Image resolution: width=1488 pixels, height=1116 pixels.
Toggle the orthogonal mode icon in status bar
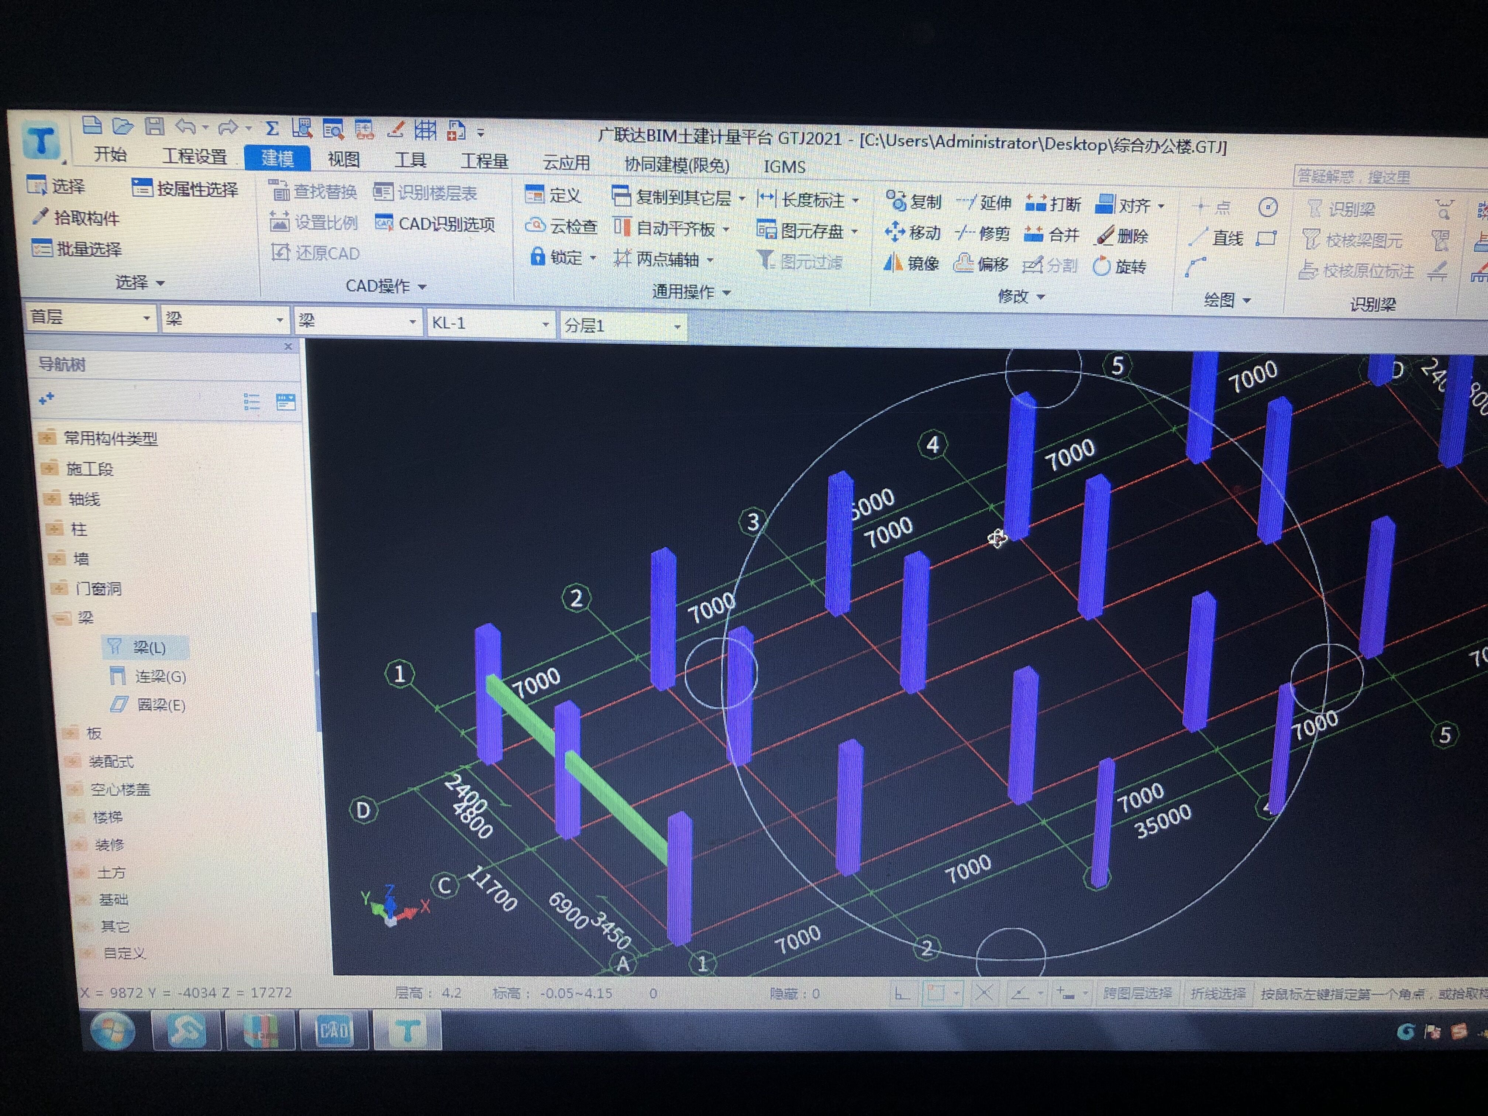[x=902, y=993]
